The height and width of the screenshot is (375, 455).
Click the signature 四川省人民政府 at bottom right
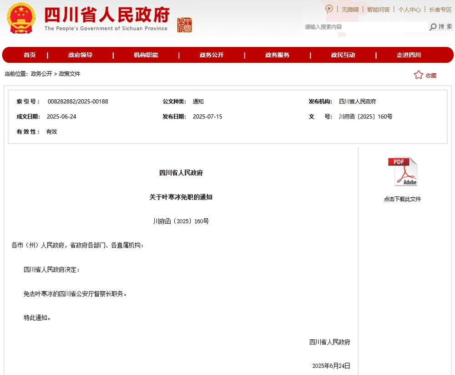coord(329,342)
